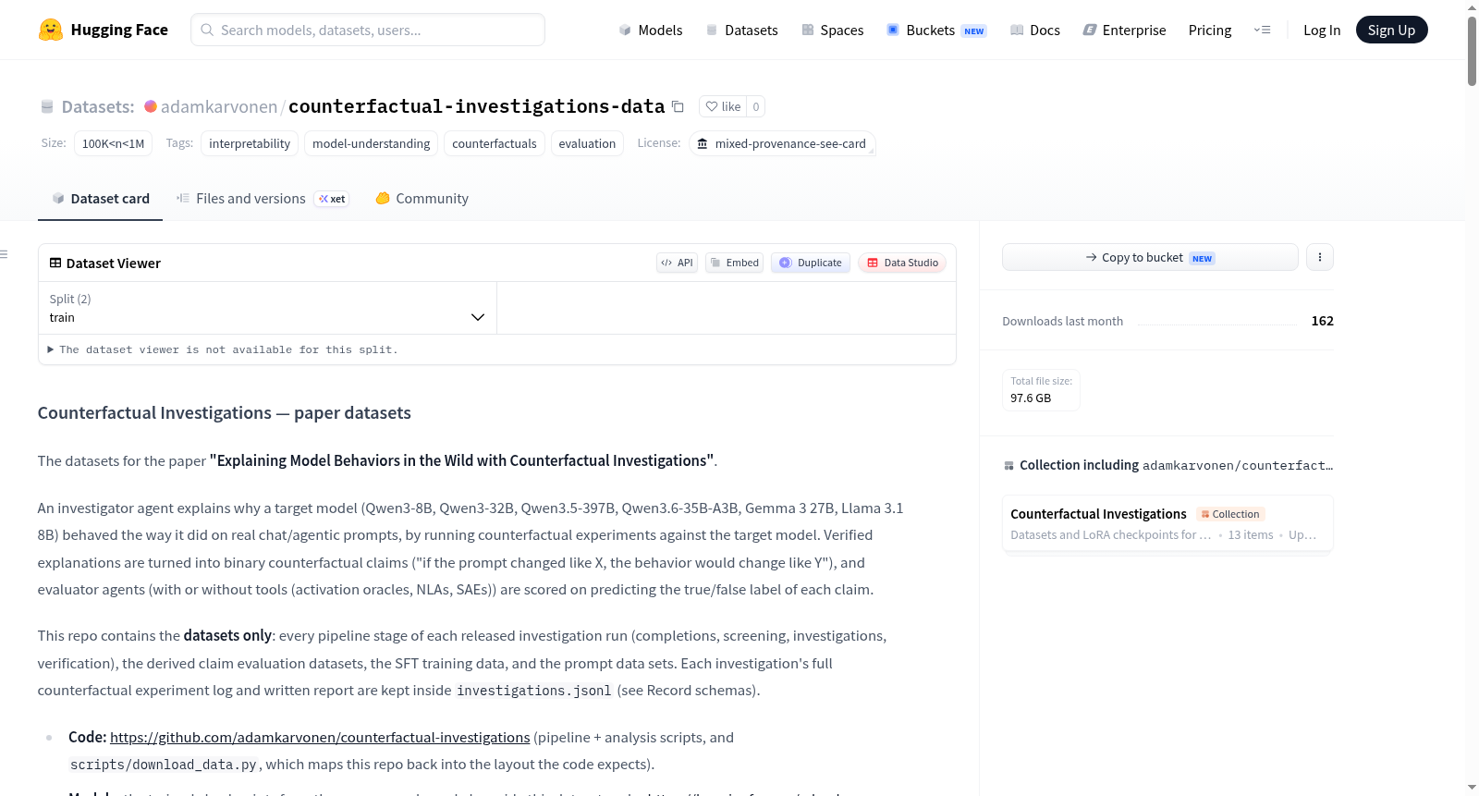
Task: Open the Split train dropdown
Action: pyautogui.click(x=267, y=308)
